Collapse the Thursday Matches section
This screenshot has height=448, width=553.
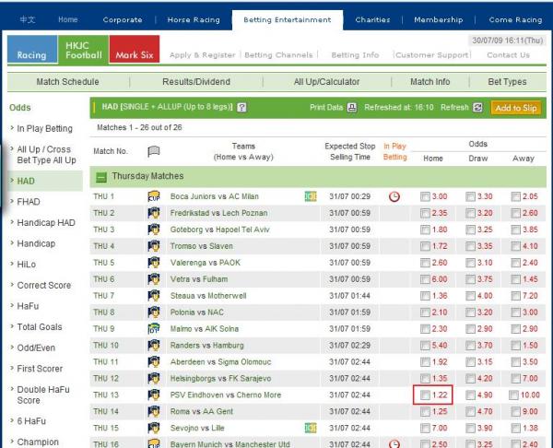(x=101, y=176)
